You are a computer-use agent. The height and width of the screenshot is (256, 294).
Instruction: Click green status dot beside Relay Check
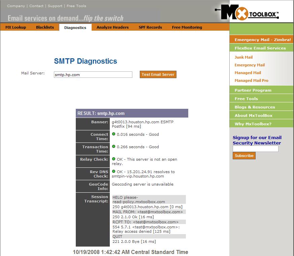coord(113,159)
